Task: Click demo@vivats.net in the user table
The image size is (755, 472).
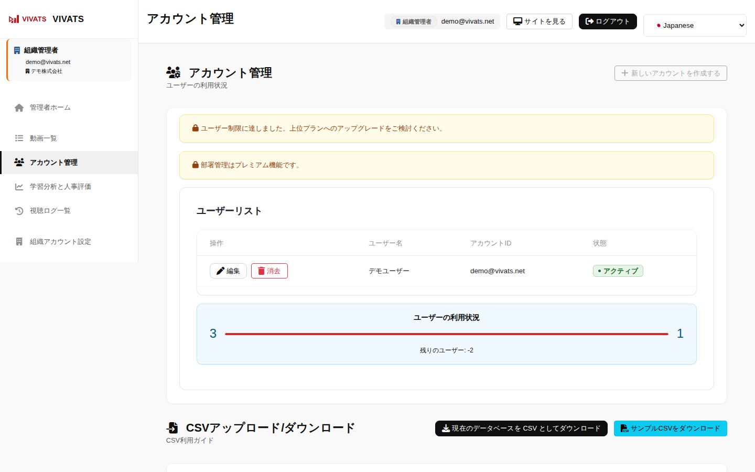Action: pyautogui.click(x=498, y=271)
